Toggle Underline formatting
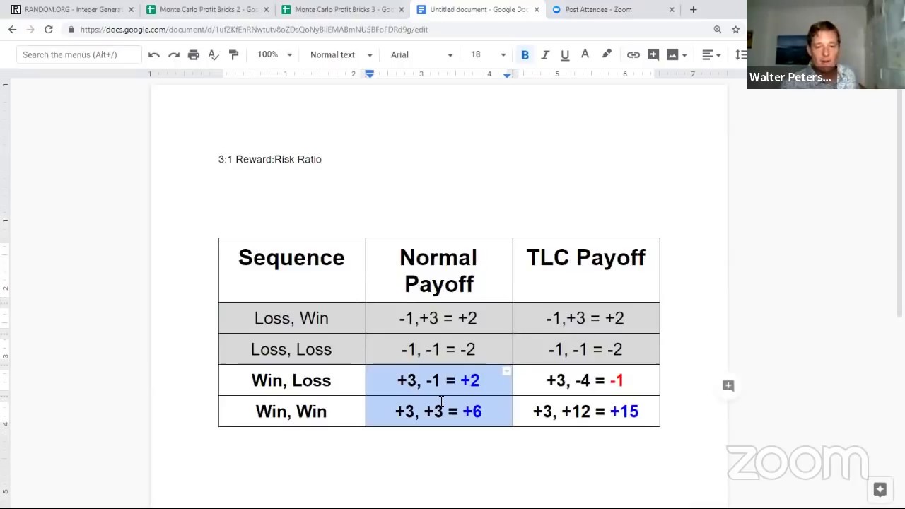 [565, 54]
